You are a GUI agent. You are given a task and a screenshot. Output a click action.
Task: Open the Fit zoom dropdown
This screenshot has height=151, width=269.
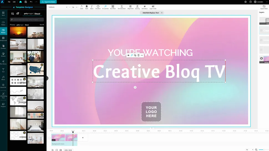pos(249,150)
